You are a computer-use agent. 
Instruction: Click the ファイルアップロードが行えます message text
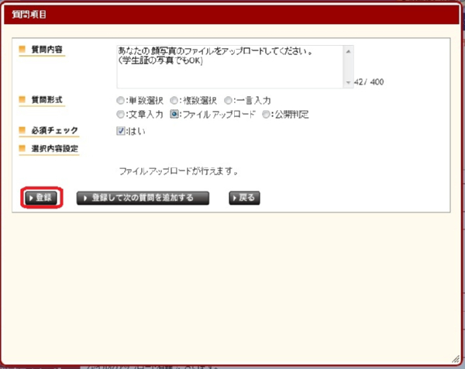click(177, 170)
